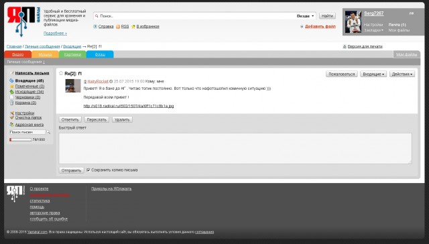Click the printer icon beside Версия для печати
The width and height of the screenshot is (429, 244).
pyautogui.click(x=345, y=46)
